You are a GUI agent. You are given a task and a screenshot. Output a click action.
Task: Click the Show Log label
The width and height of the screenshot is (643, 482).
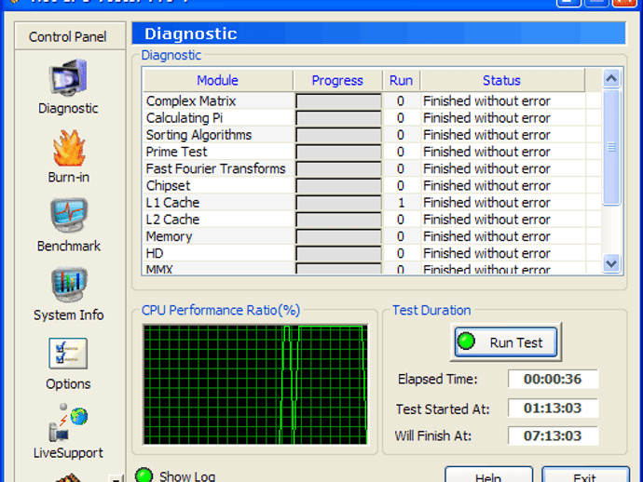pos(187,476)
